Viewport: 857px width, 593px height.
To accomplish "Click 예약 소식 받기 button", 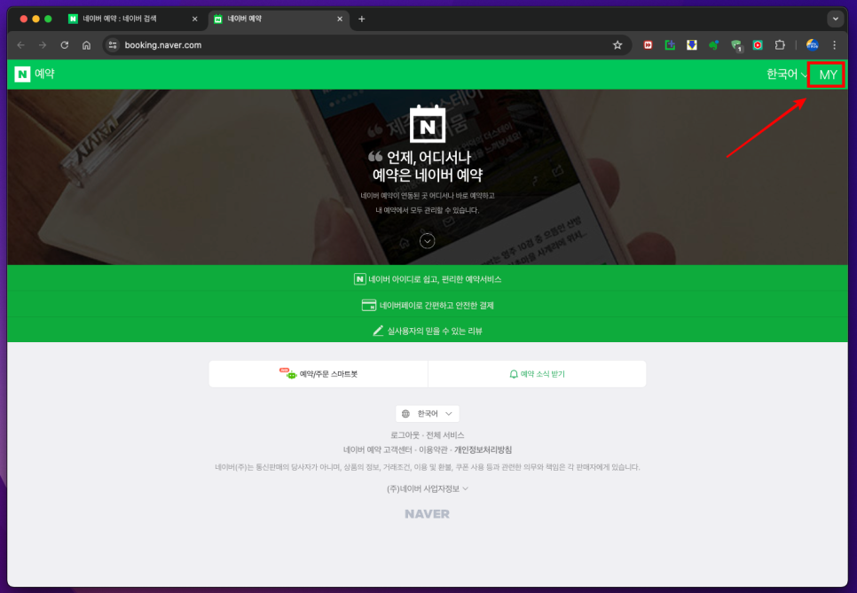I will (537, 374).
